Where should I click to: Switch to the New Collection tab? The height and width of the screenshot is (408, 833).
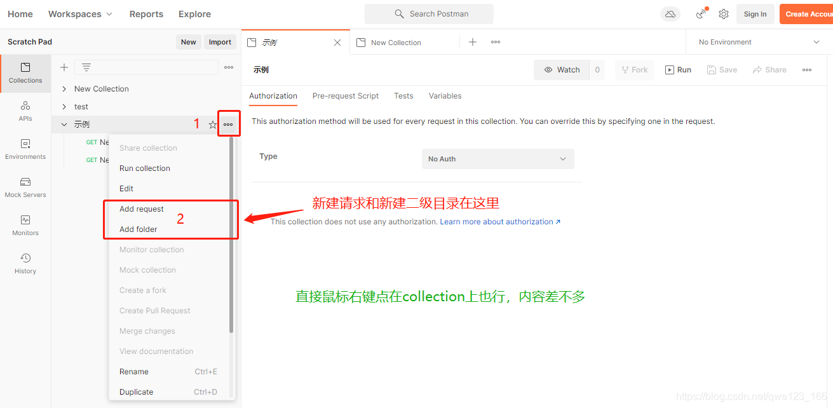pyautogui.click(x=404, y=43)
